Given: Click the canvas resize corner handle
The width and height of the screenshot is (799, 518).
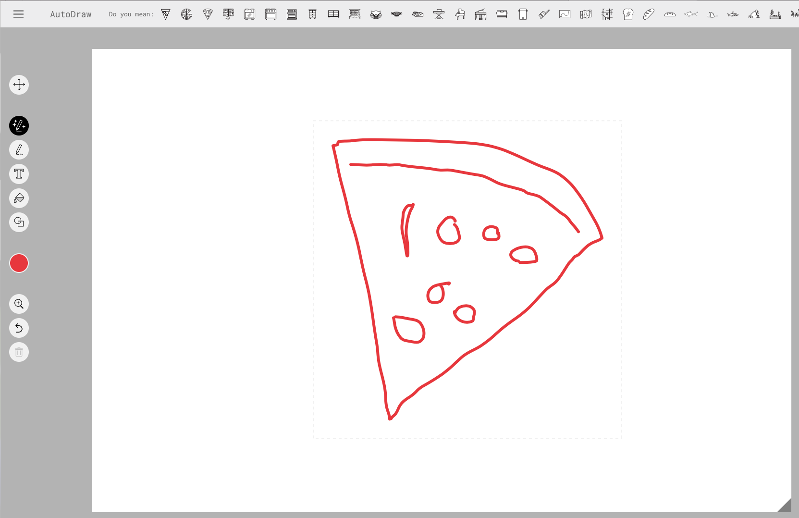Looking at the screenshot, I should pyautogui.click(x=785, y=506).
